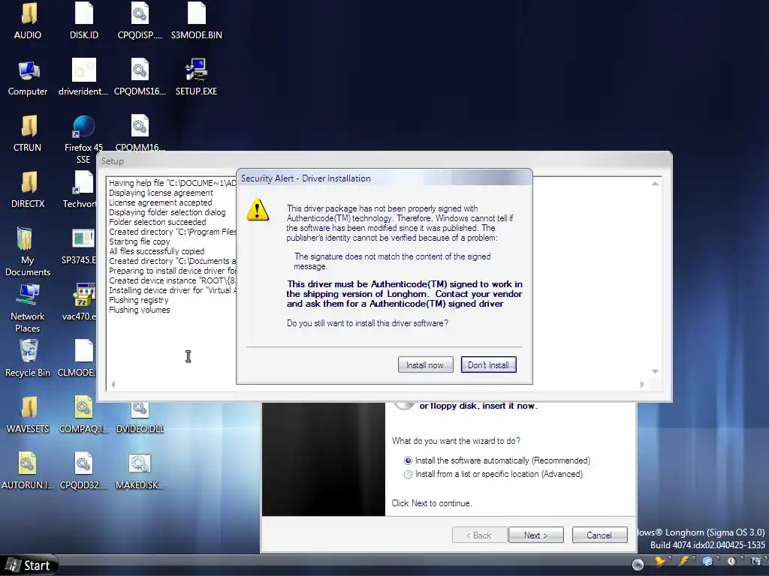Choose Don't Install in the security alert
Screen dimensions: 769x576
488,365
